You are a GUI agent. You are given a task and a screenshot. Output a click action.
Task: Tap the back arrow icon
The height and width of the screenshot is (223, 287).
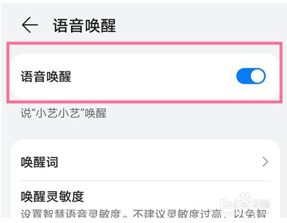pos(30,25)
